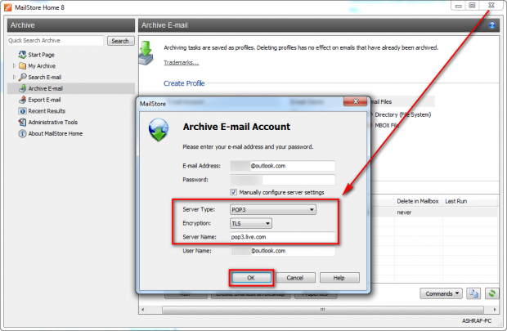Screen dimensions: 507x331
Task: Click the Quick Search Archive box
Action: (56, 40)
